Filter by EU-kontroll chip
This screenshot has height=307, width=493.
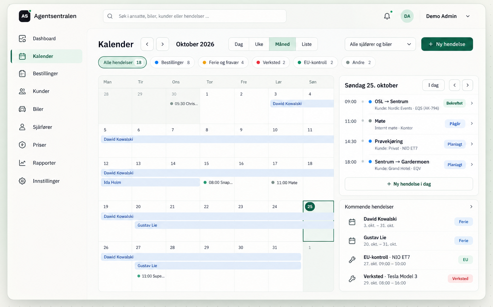[315, 63]
